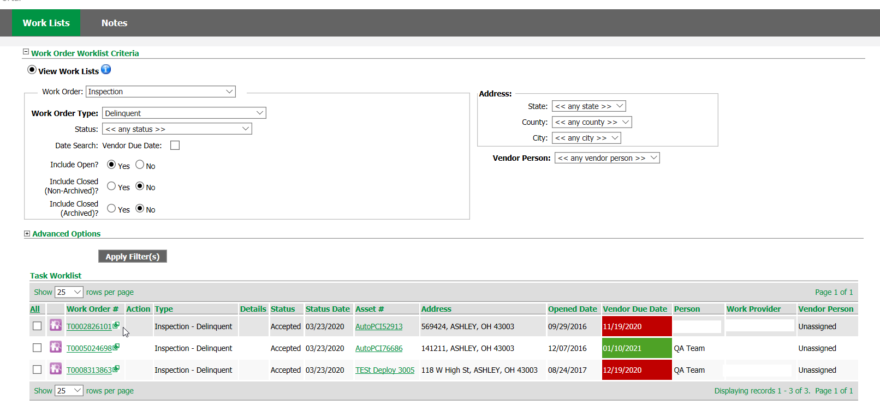Open the Work Order dropdown showing Inspection
880x418 pixels.
pyautogui.click(x=160, y=92)
